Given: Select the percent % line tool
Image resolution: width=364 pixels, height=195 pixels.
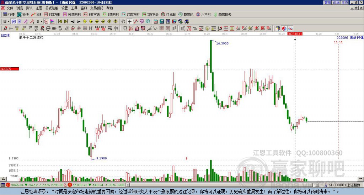Looking at the screenshot, I should (195, 28).
